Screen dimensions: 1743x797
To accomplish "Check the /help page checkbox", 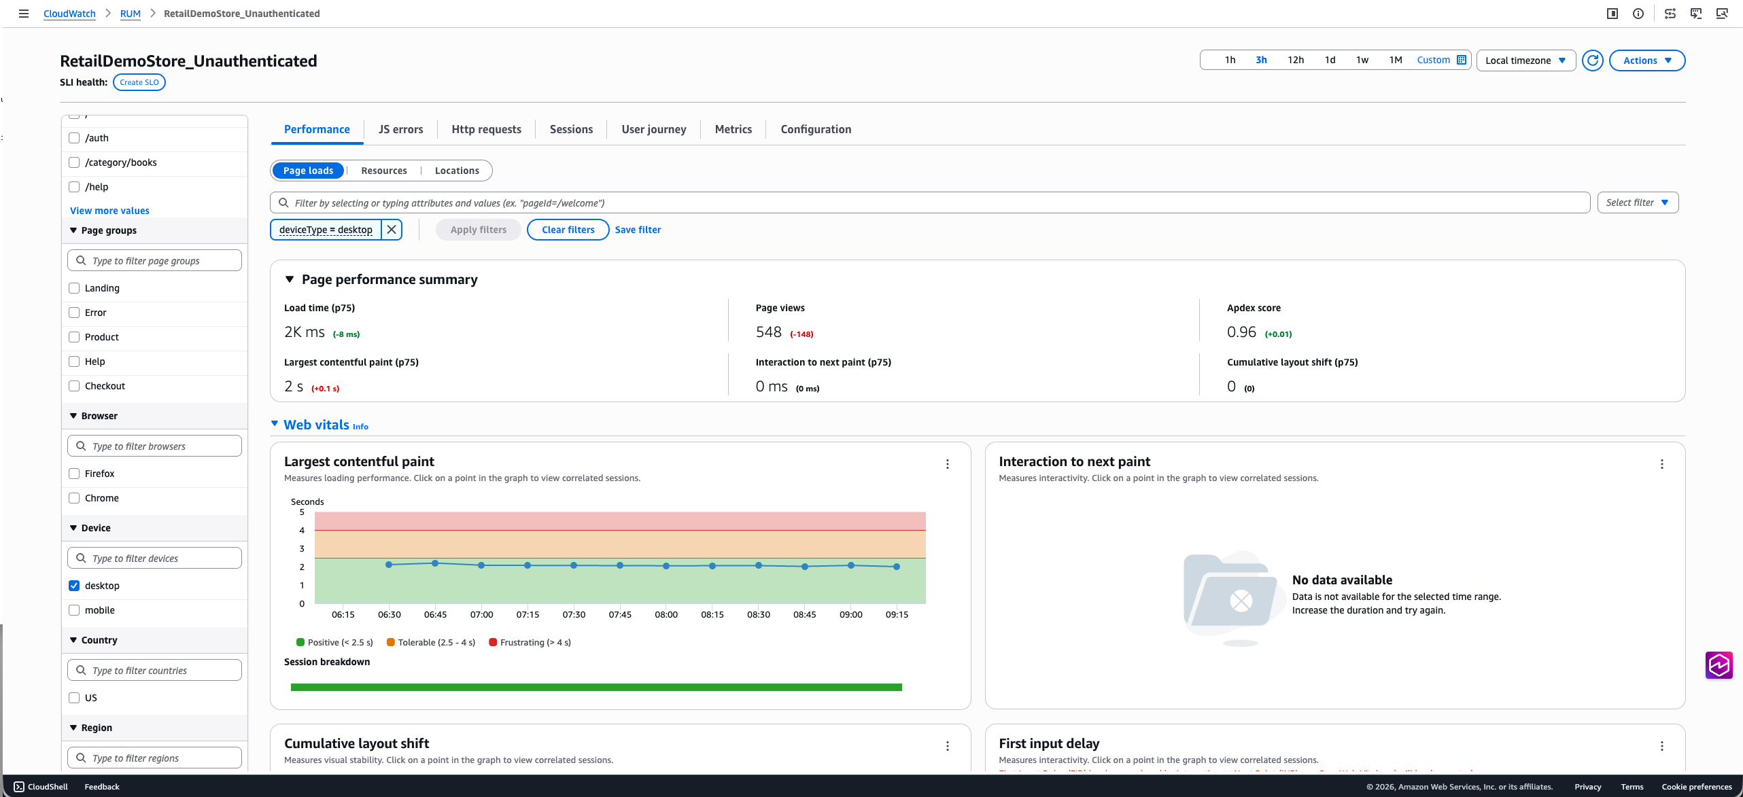I will click(74, 187).
